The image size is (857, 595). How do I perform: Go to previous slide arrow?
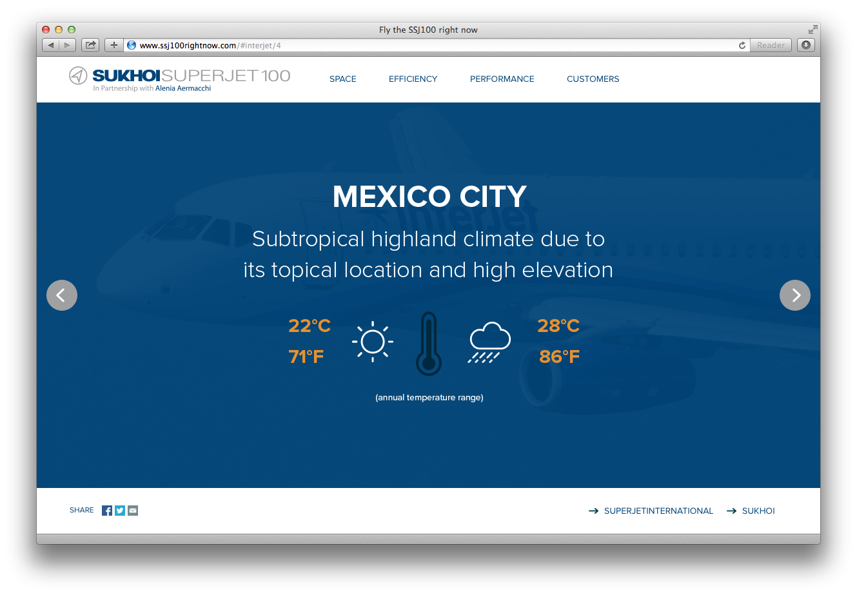(x=62, y=295)
